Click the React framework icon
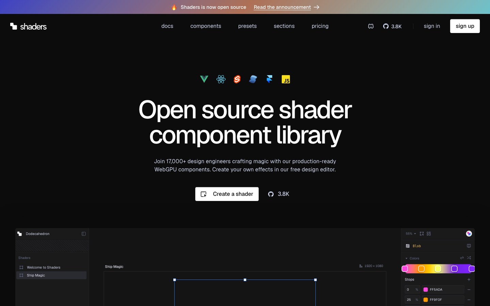 [221, 79]
